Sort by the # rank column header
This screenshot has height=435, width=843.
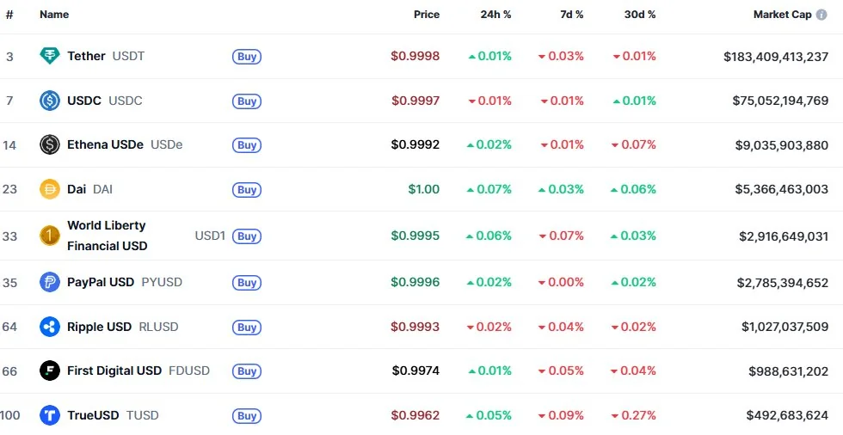pos(9,15)
